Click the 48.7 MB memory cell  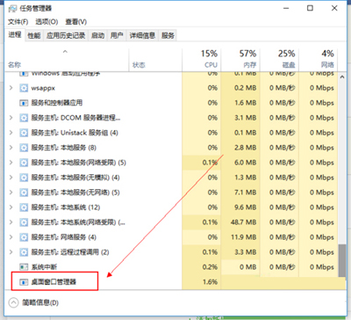click(x=240, y=222)
